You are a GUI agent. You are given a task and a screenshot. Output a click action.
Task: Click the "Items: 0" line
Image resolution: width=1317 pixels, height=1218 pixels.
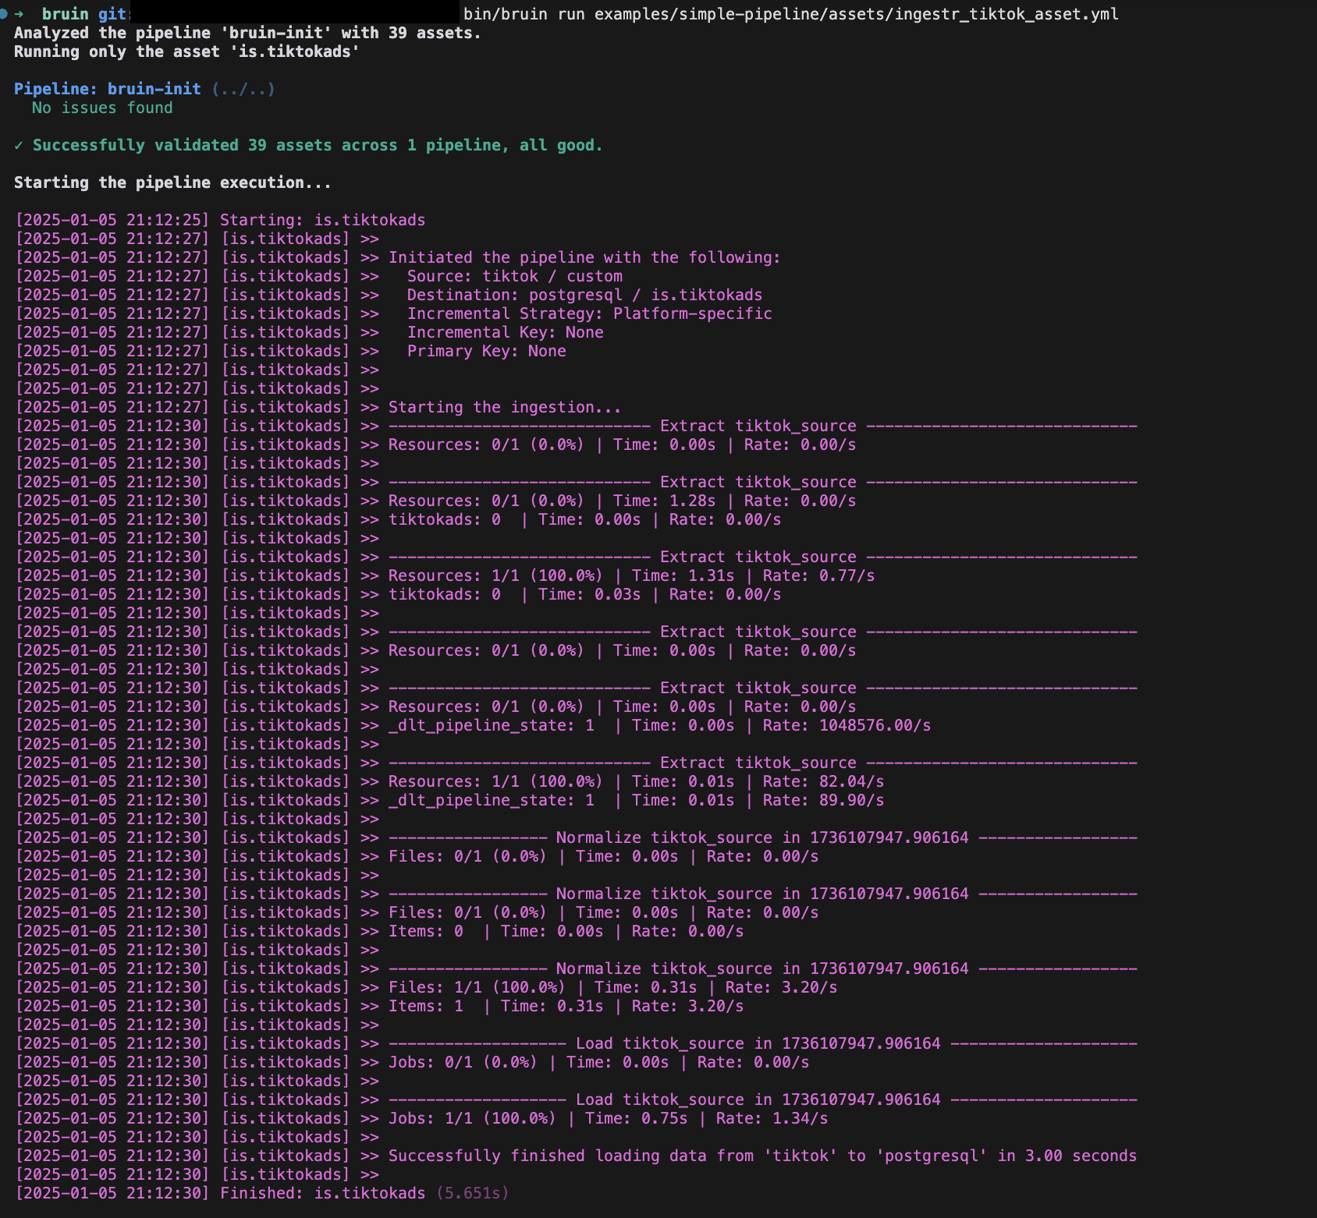point(566,931)
